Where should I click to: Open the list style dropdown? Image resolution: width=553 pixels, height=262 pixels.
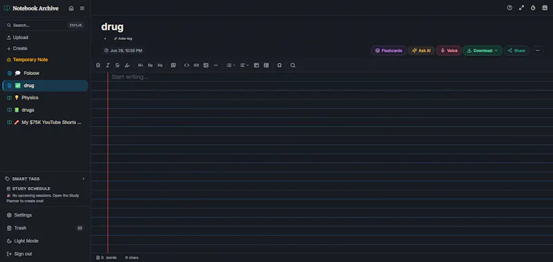click(x=231, y=65)
